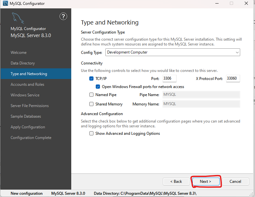Open the Sample Databases step
This screenshot has height=197, width=255.
coord(26,116)
